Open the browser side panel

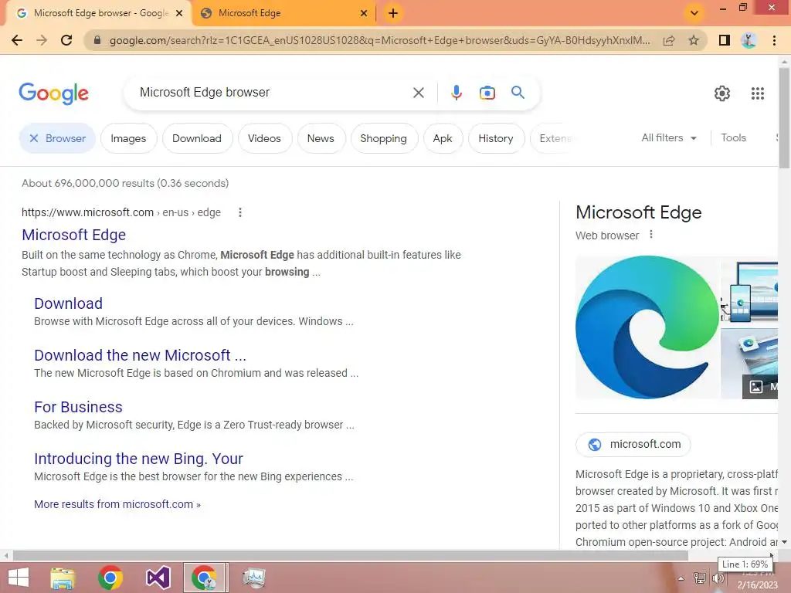point(725,40)
